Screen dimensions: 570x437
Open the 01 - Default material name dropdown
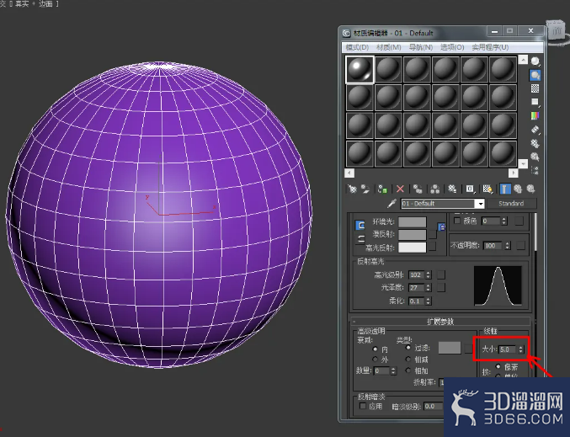pos(481,204)
